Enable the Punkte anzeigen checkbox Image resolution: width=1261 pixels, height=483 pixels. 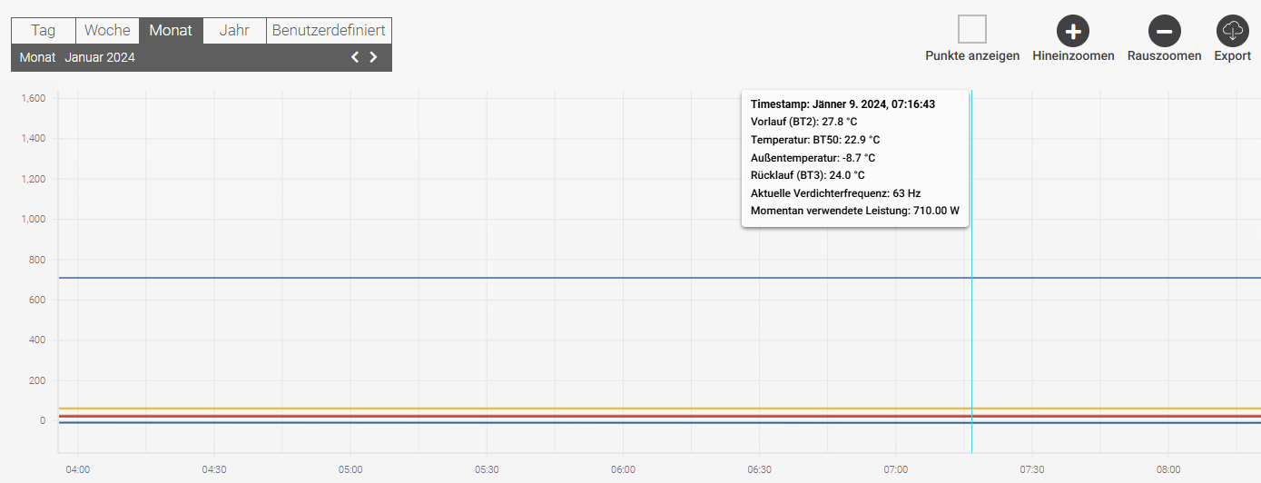971,30
